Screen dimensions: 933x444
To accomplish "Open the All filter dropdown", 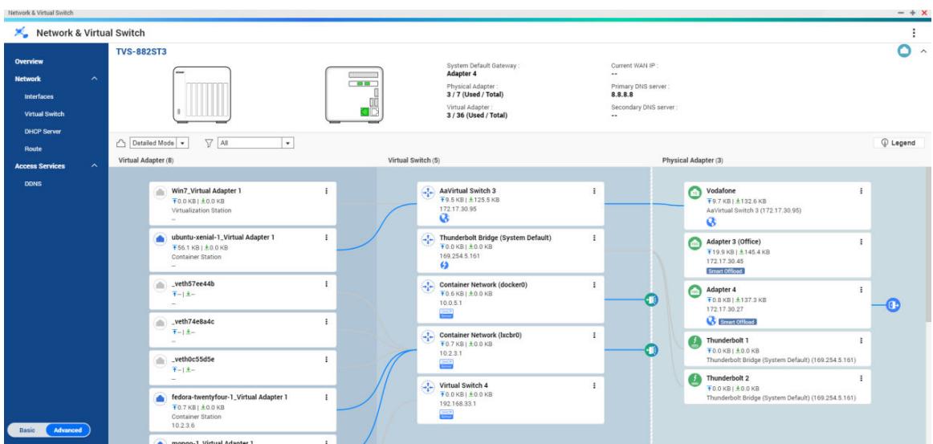I will pyautogui.click(x=256, y=143).
